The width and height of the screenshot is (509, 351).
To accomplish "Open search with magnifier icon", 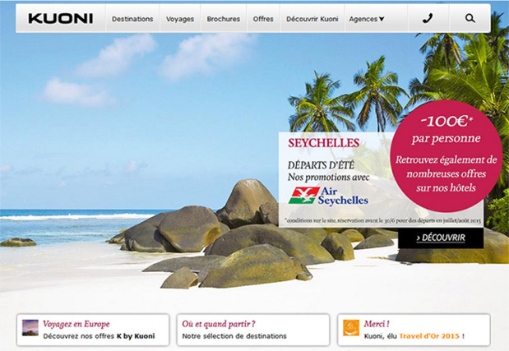I will pyautogui.click(x=470, y=18).
